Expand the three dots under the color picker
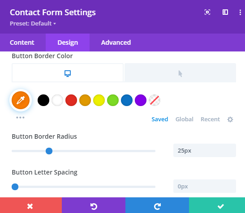Screen dimensions: 245x213 (x=20, y=117)
